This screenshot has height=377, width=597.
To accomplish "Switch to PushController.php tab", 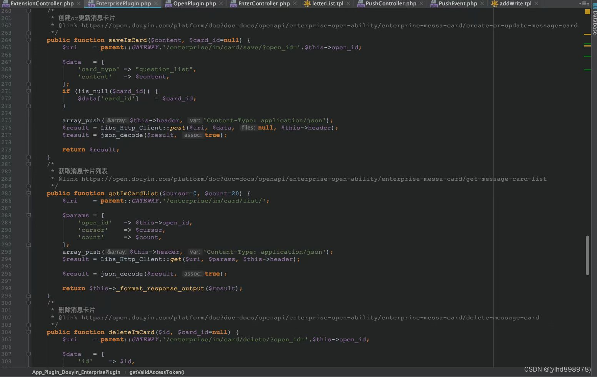I will tap(391, 3).
